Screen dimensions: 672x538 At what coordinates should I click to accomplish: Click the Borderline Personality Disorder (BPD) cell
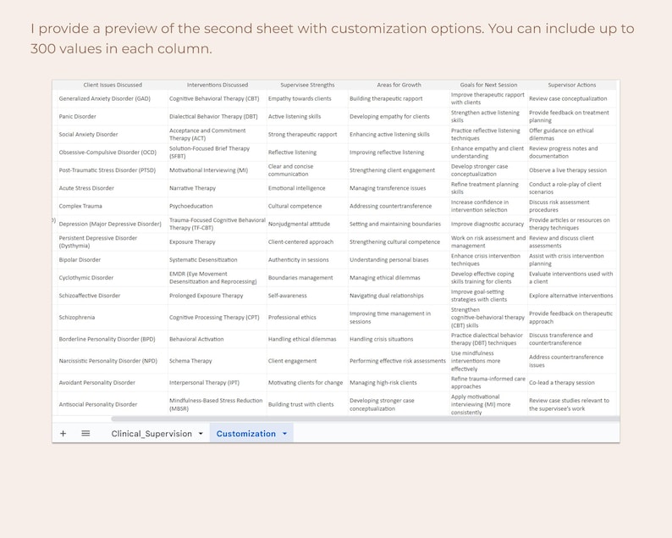(x=113, y=340)
